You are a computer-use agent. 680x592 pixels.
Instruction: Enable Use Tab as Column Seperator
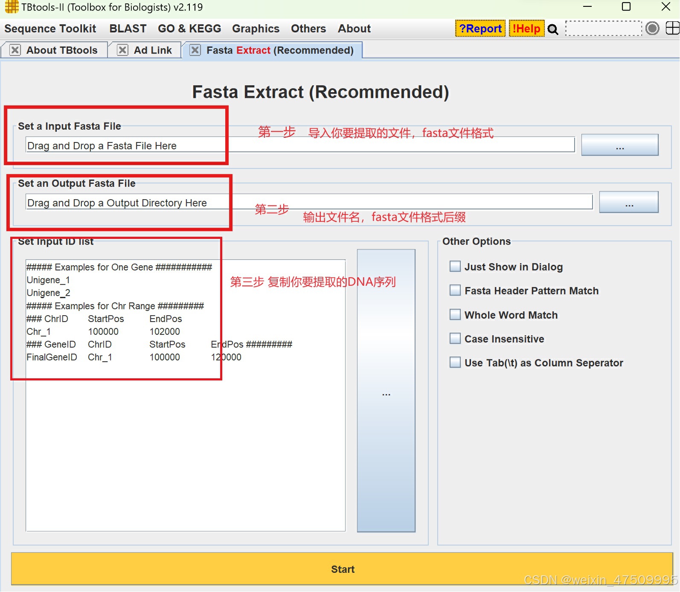coord(455,363)
